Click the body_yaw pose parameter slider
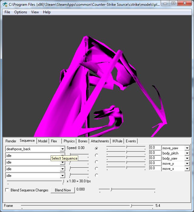Viewport: 194px width, 212px height. tap(126, 157)
